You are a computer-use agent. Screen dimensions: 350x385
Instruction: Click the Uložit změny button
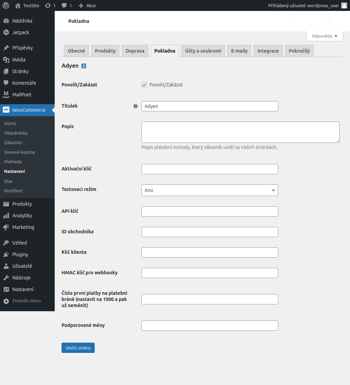coord(78,348)
